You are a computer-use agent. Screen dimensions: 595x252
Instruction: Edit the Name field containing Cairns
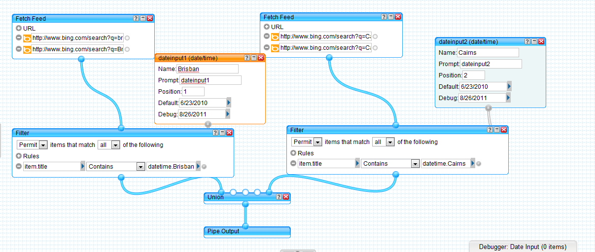click(488, 53)
